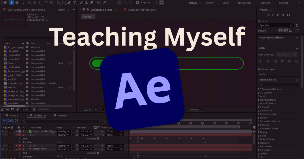Select the Clone Stamp tool
Viewport: 304px width, 159px height.
pyautogui.click(x=86, y=3)
